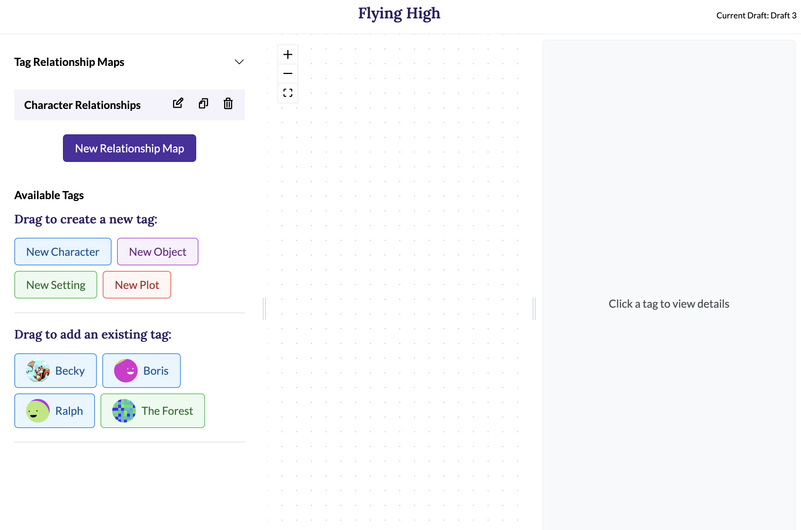
Task: Click the duplicate icon on Character Relationships
Action: [204, 104]
